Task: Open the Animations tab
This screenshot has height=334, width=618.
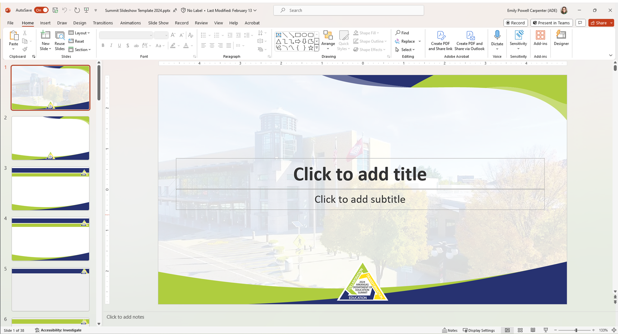Action: point(130,23)
